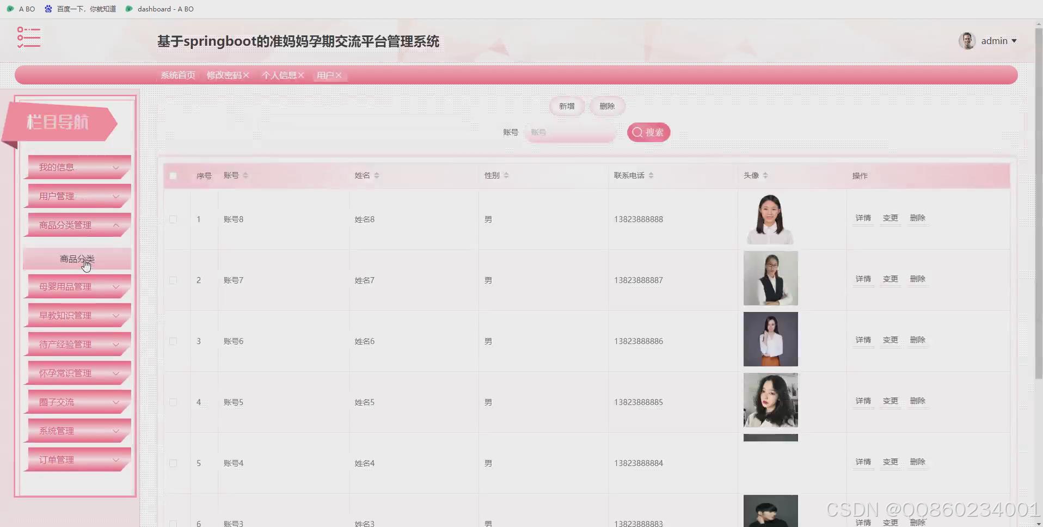
Task: Sort by the 账号 column sort arrows
Action: [246, 175]
